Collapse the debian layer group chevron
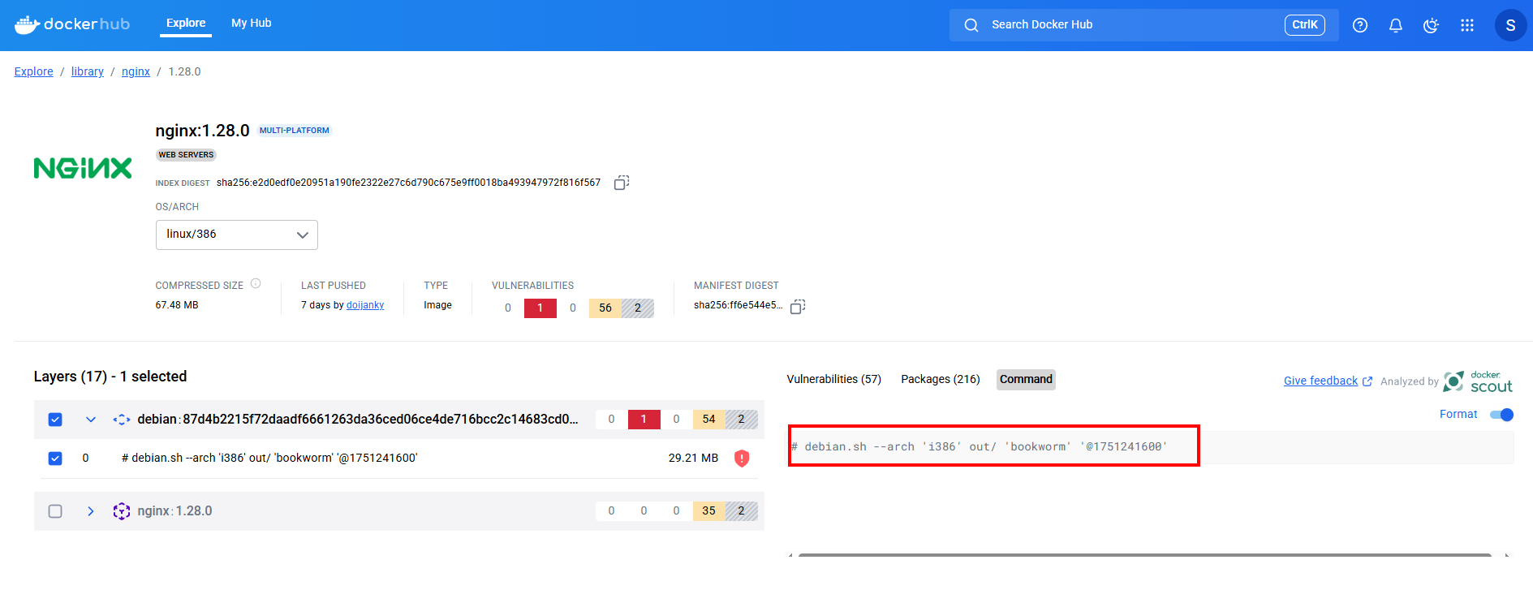The width and height of the screenshot is (1533, 590). (91, 420)
